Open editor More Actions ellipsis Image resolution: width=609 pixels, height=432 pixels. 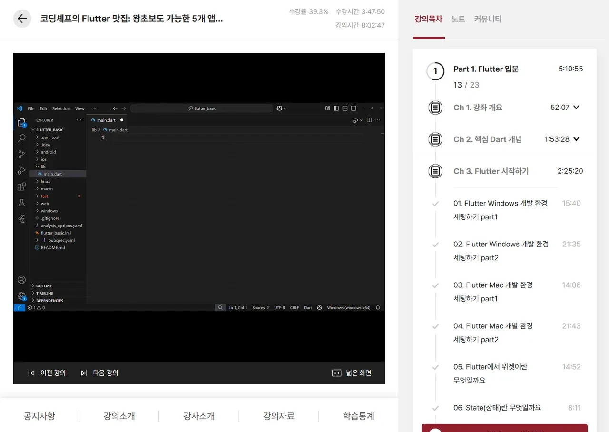[x=378, y=120]
